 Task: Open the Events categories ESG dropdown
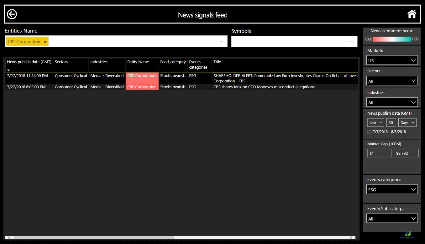pyautogui.click(x=392, y=189)
